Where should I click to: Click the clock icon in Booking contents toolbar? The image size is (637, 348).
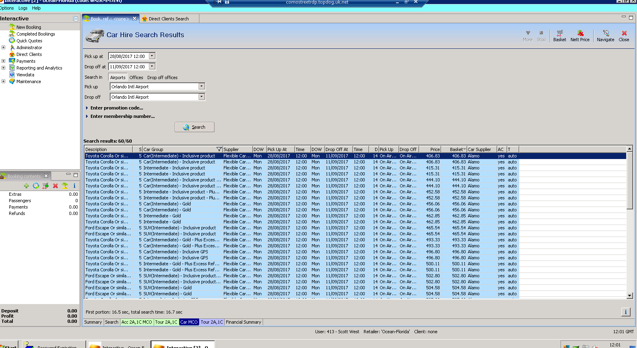click(x=36, y=186)
